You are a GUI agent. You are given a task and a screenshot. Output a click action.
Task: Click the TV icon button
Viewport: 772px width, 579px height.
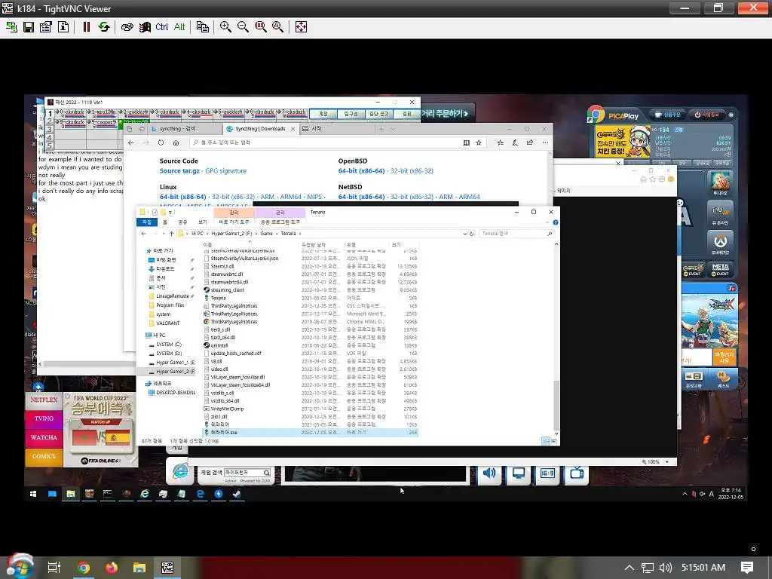[577, 473]
